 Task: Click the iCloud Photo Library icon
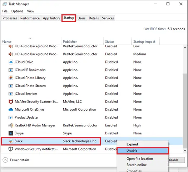point(11,78)
